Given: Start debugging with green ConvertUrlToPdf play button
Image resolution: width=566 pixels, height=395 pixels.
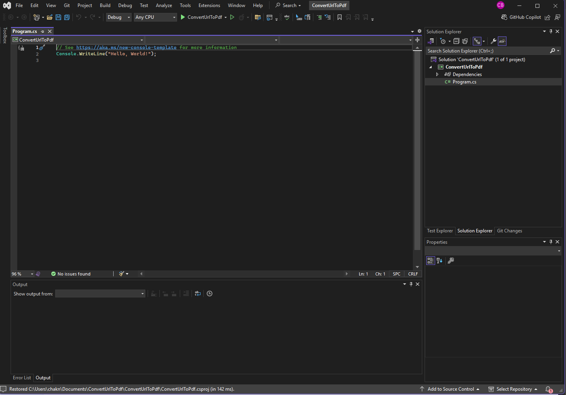Looking at the screenshot, I should tap(201, 17).
